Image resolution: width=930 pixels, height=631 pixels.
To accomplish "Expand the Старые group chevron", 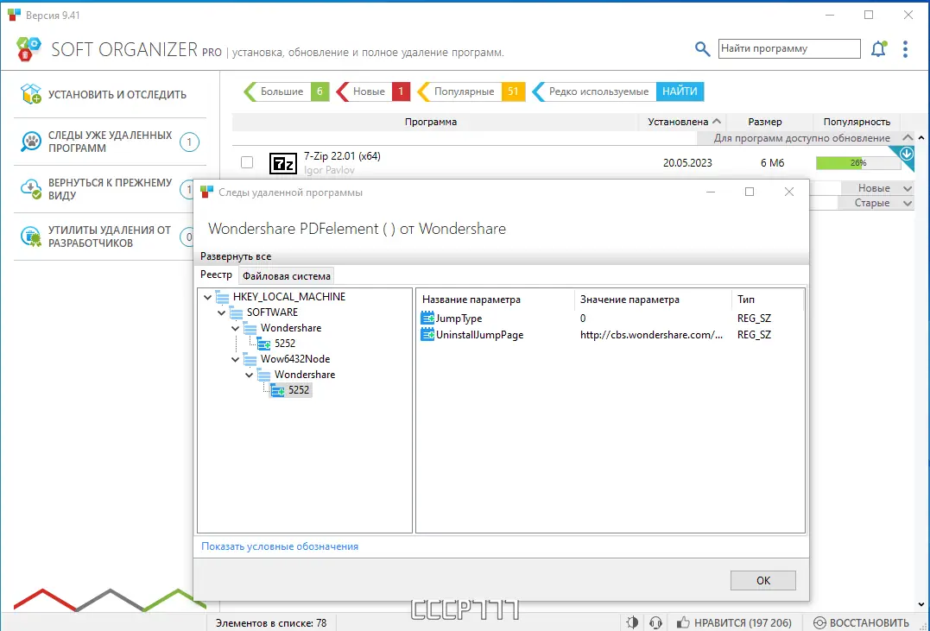I will click(x=907, y=204).
